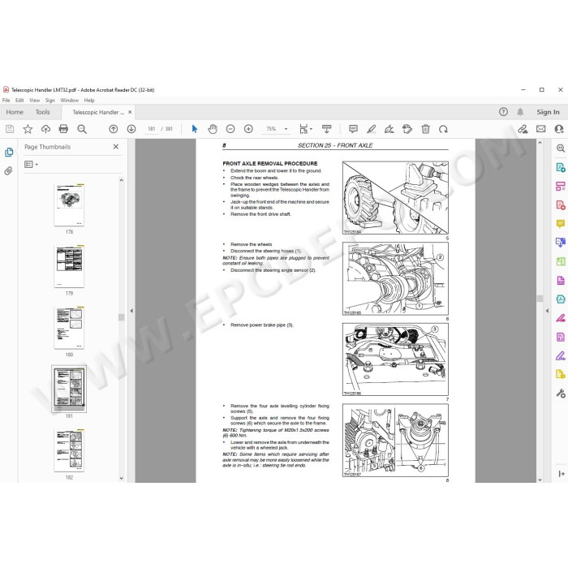Open the Edit menu
This screenshot has width=568, height=568.
pyautogui.click(x=19, y=101)
